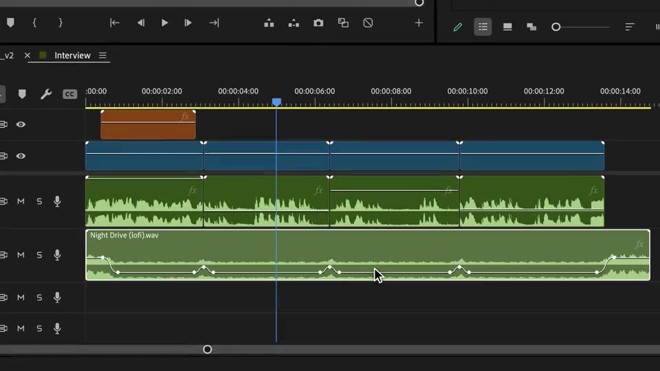Open the Interview panel menu
This screenshot has height=371, width=660.
click(102, 55)
